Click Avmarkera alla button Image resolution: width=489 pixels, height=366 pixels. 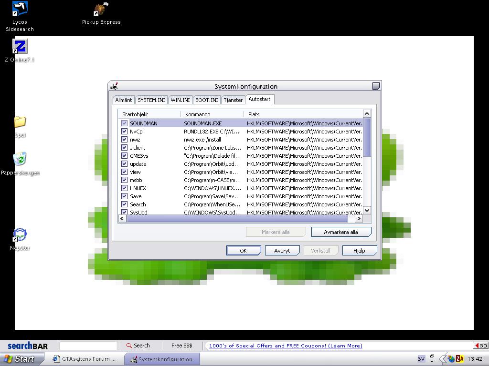(341, 232)
